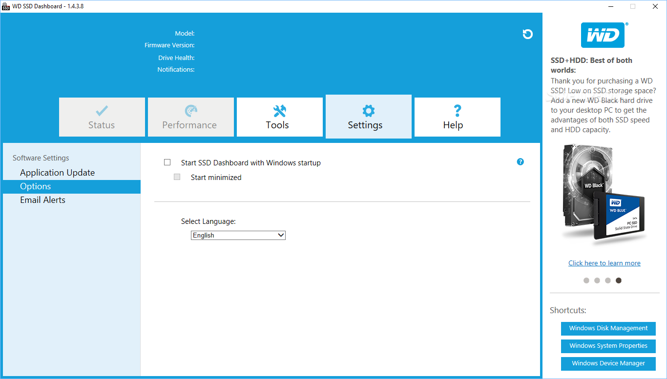Open the Performance tab
This screenshot has width=667, height=379.
[191, 117]
